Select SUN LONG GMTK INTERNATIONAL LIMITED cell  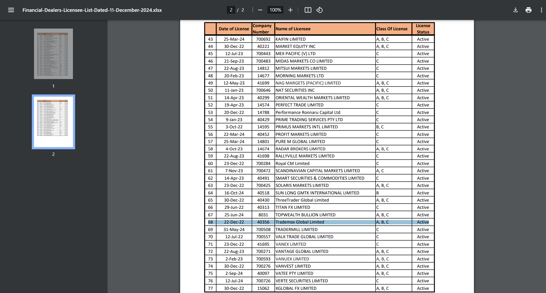pyautogui.click(x=325, y=193)
